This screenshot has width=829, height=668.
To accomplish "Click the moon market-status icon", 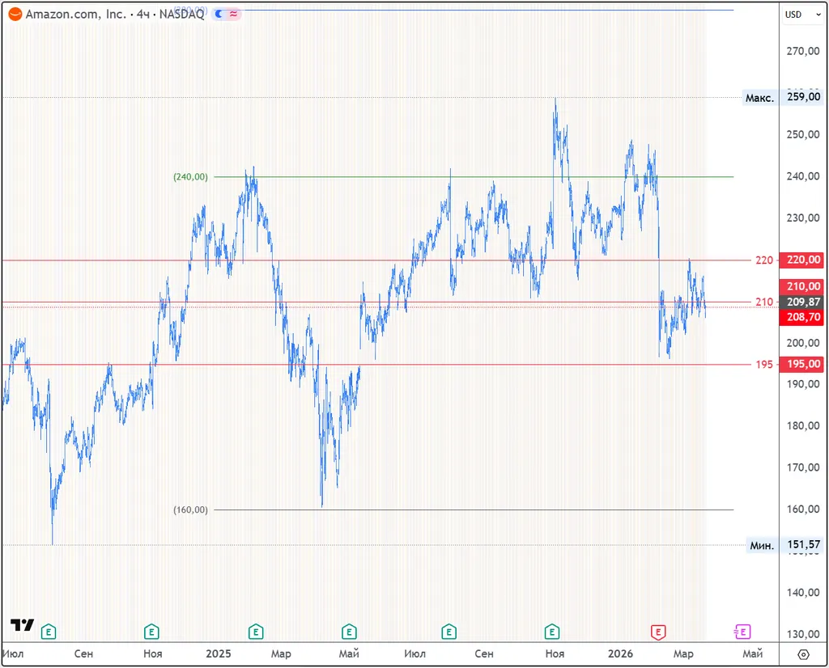I will (x=219, y=14).
